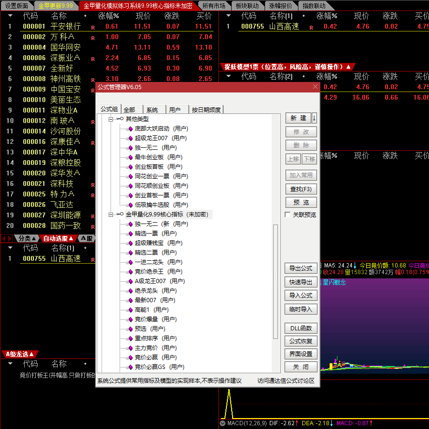Click the 预览 button

[301, 202]
